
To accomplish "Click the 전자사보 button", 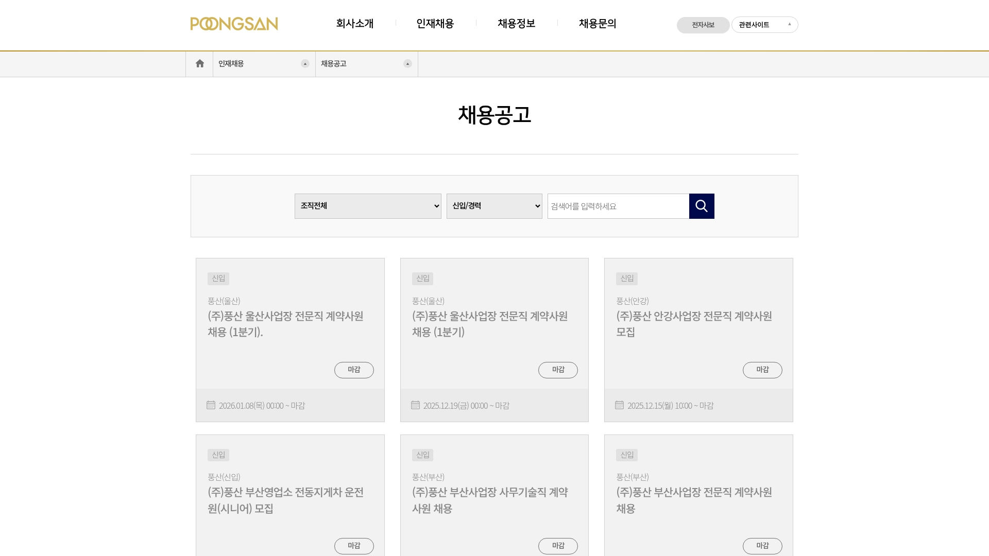I will (x=703, y=25).
